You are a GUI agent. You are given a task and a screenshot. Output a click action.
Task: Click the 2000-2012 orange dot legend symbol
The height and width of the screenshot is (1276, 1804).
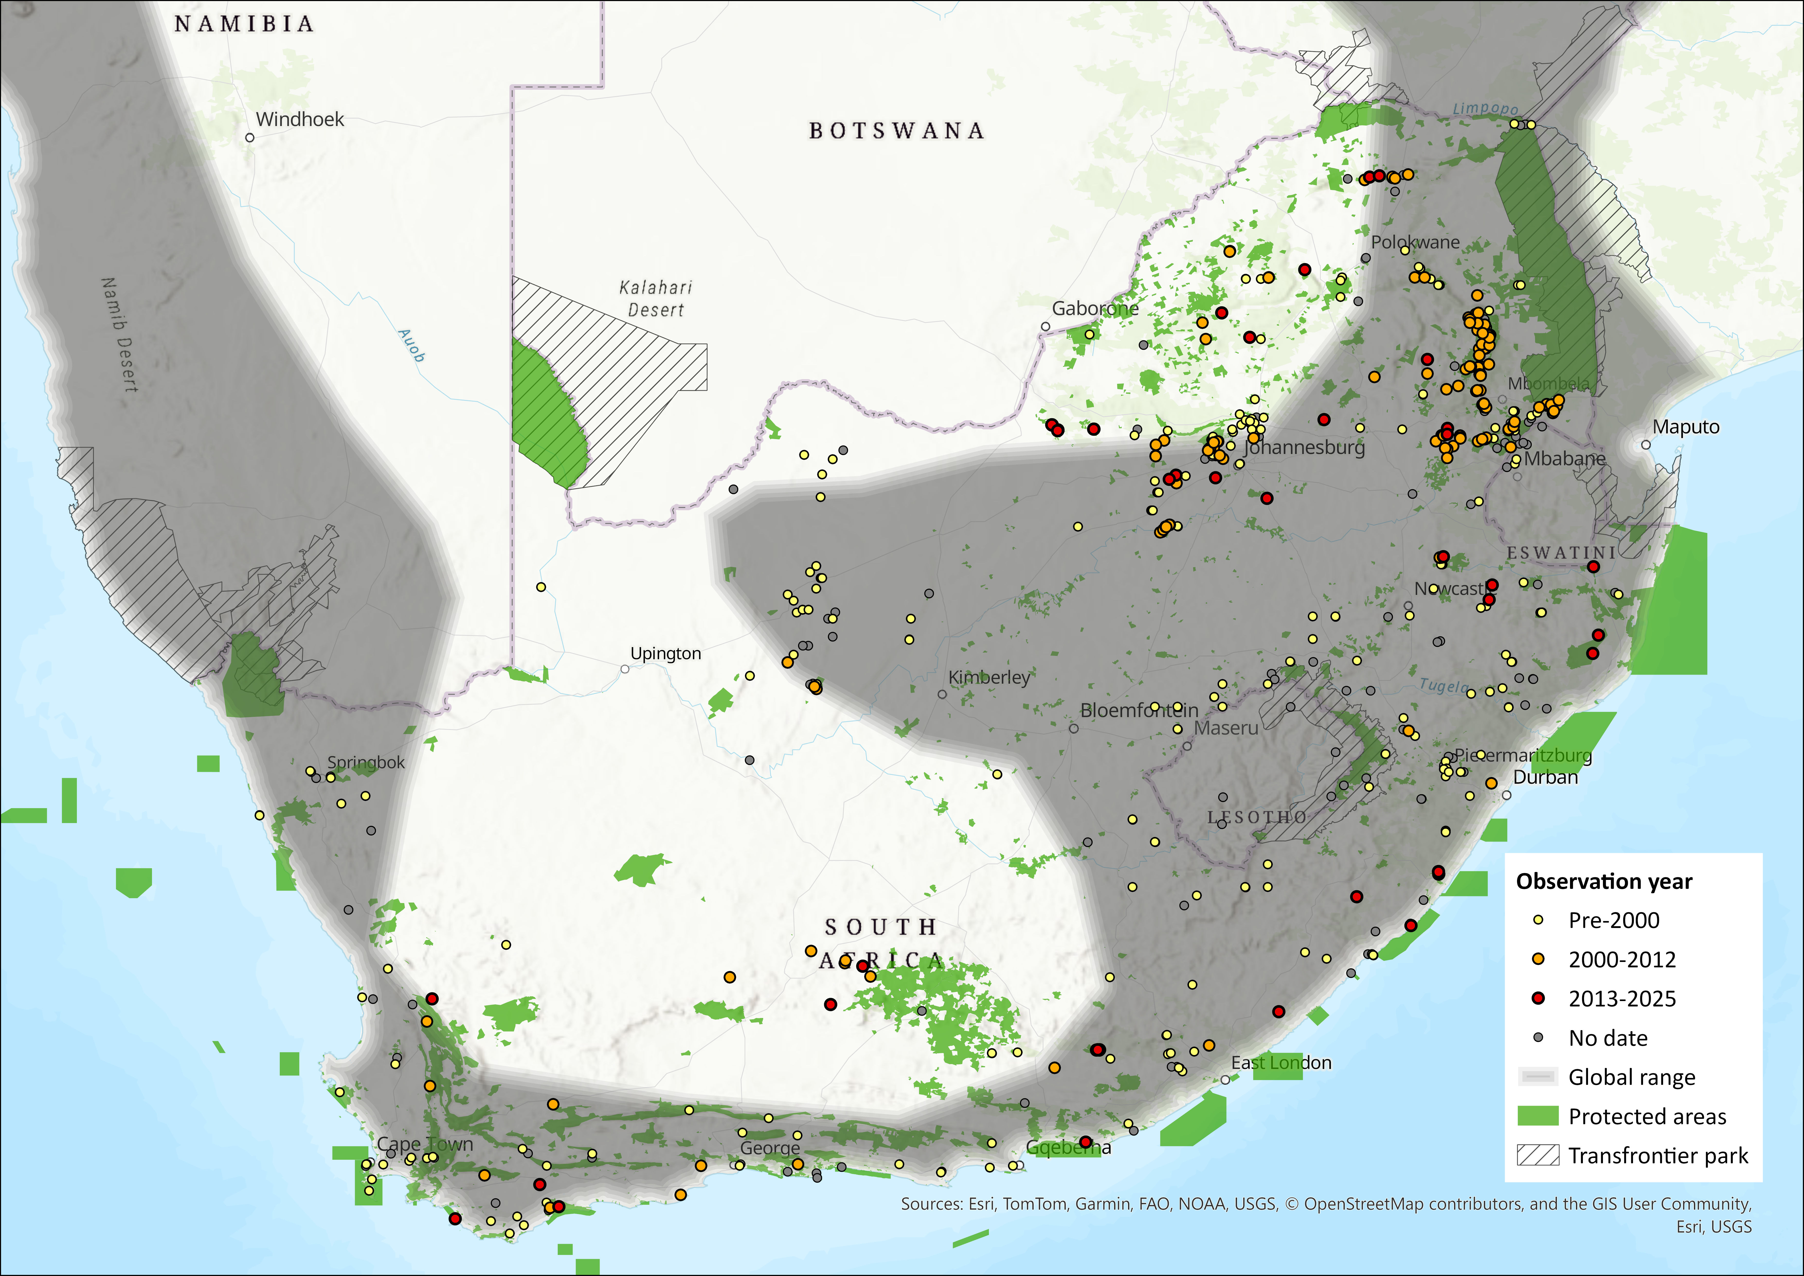[x=1538, y=959]
